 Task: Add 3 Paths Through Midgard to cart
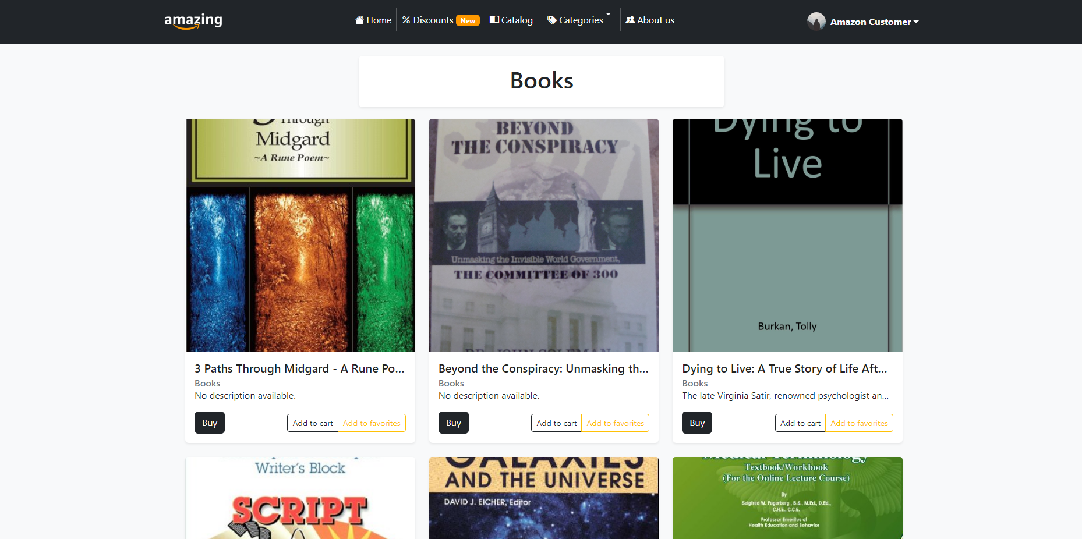[x=313, y=423]
